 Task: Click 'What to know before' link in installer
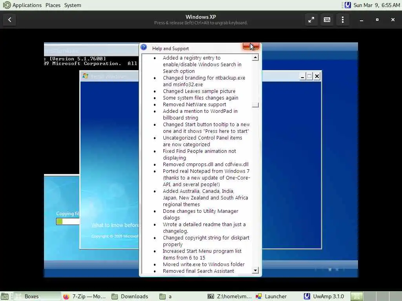[x=115, y=225]
